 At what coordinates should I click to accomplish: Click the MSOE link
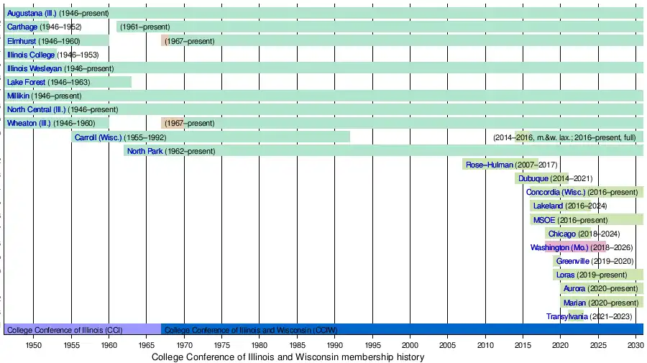coord(543,220)
